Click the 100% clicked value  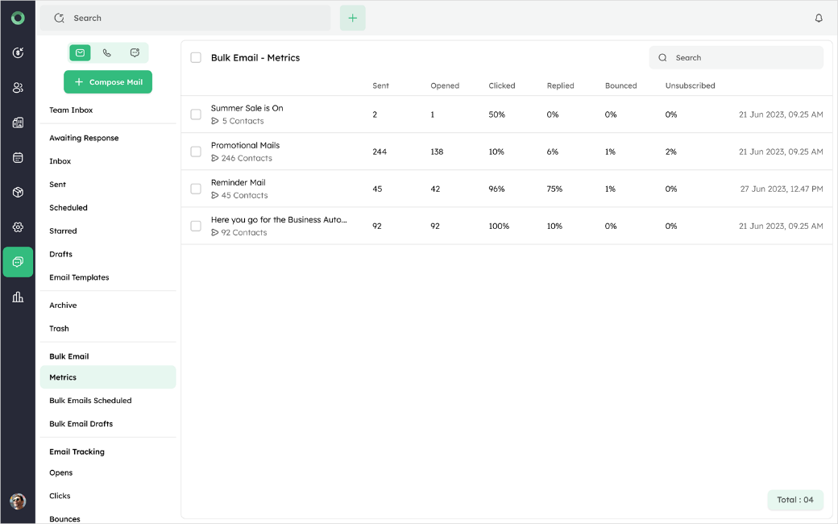[499, 227]
